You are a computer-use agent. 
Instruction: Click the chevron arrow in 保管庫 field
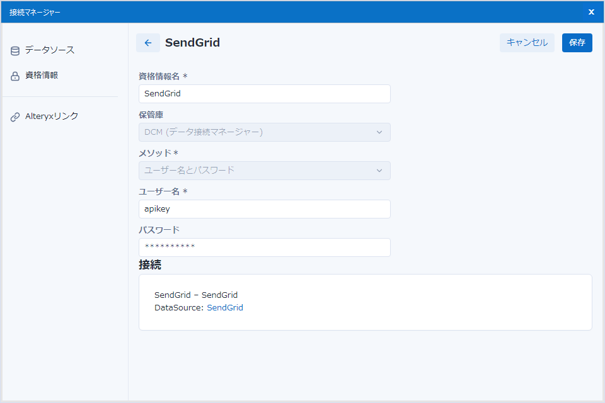click(379, 132)
